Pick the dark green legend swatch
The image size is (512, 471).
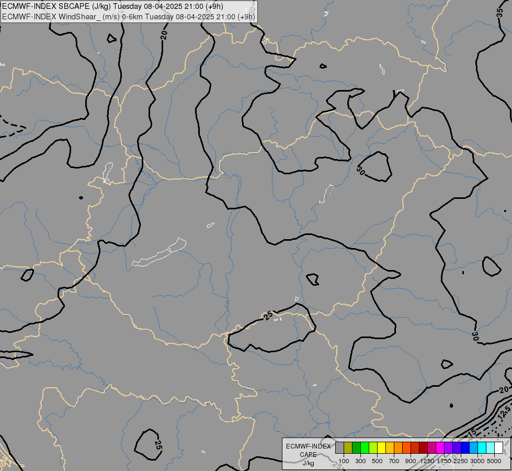click(x=357, y=448)
